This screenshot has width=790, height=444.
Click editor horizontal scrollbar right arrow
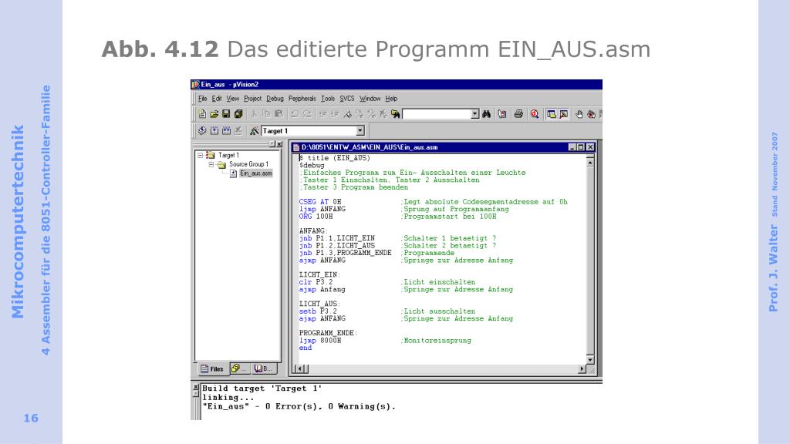click(582, 369)
